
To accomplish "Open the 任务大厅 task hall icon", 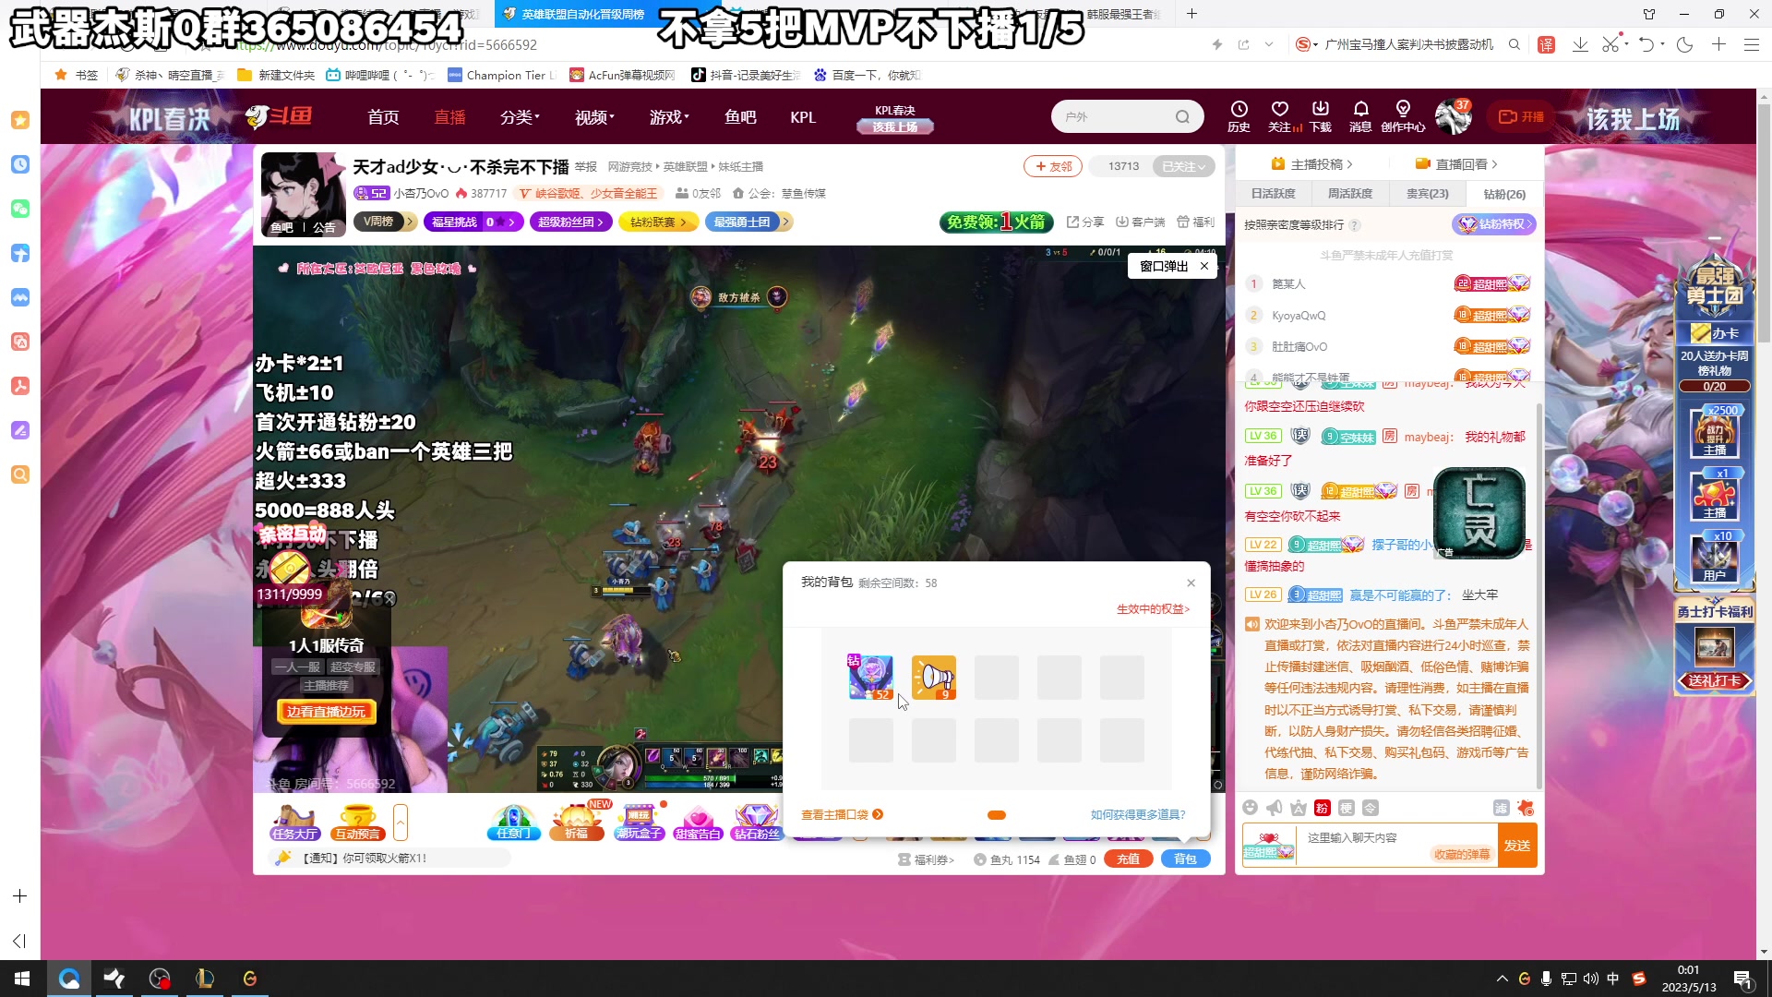I will click(295, 822).
